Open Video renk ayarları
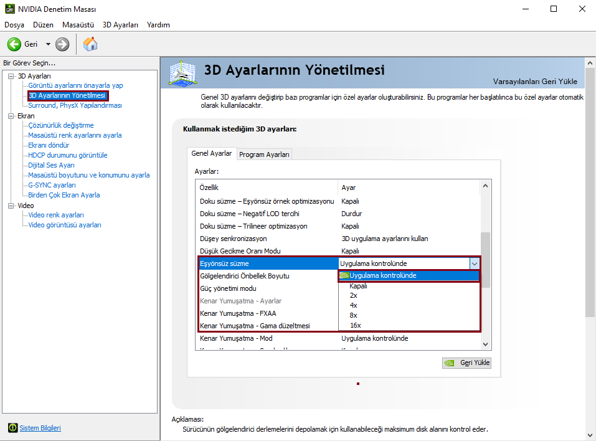Image resolution: width=596 pixels, height=441 pixels. click(x=56, y=215)
